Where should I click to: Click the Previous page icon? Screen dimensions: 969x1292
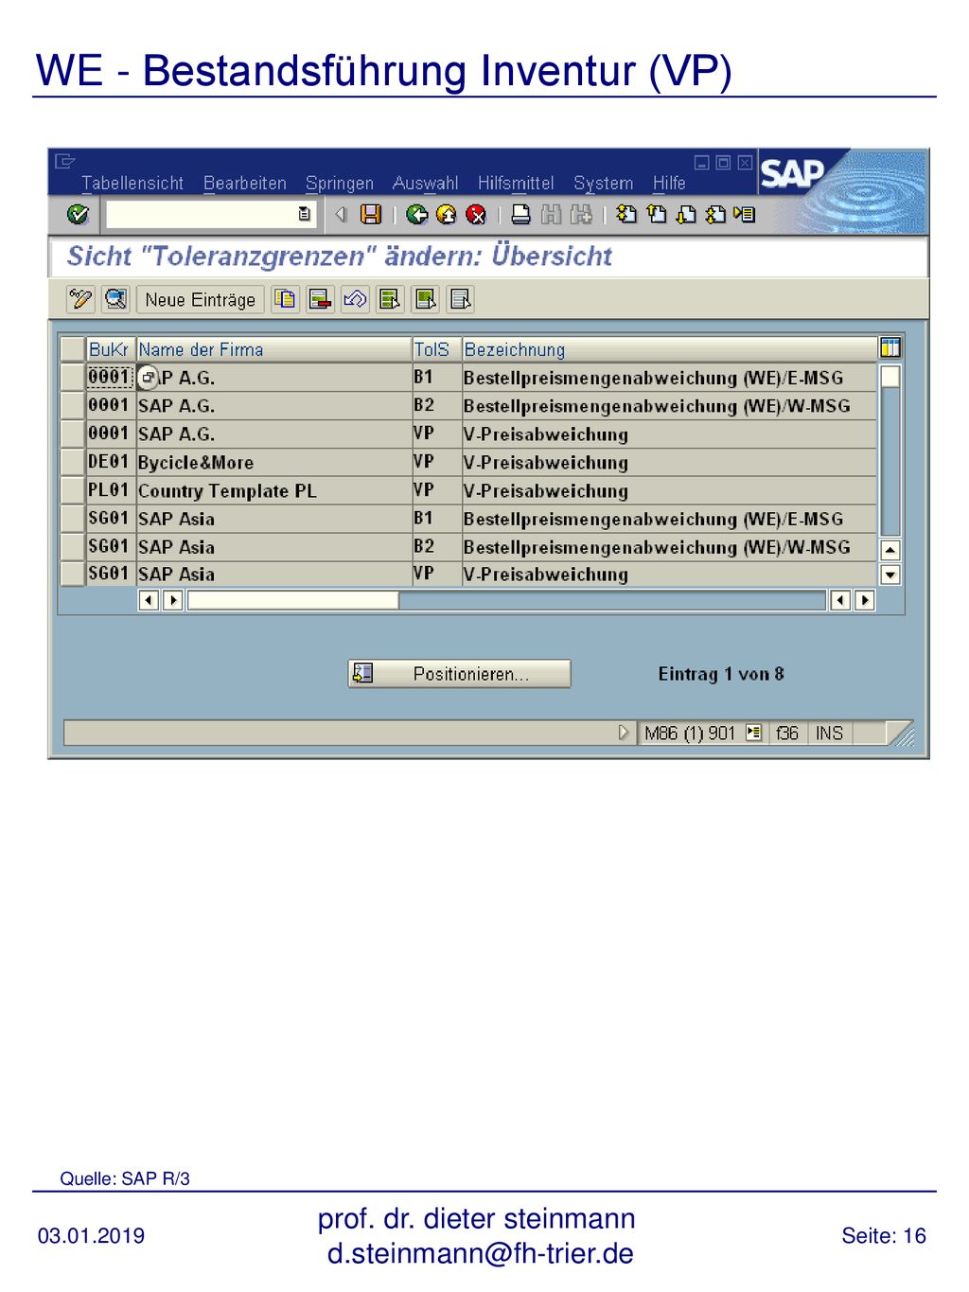[657, 215]
